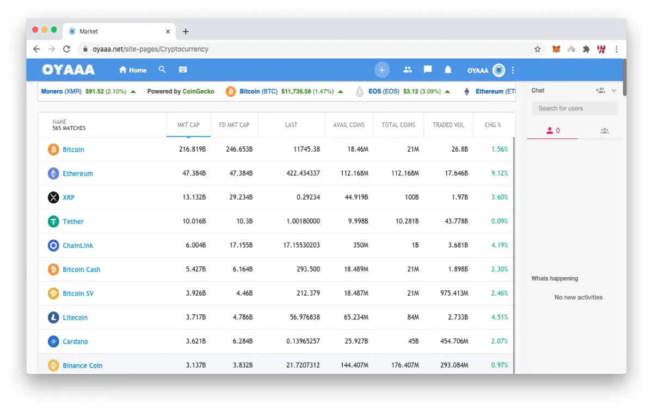Viewport: 653px width, 411px height.
Task: Click the Search for users field
Action: (x=575, y=108)
